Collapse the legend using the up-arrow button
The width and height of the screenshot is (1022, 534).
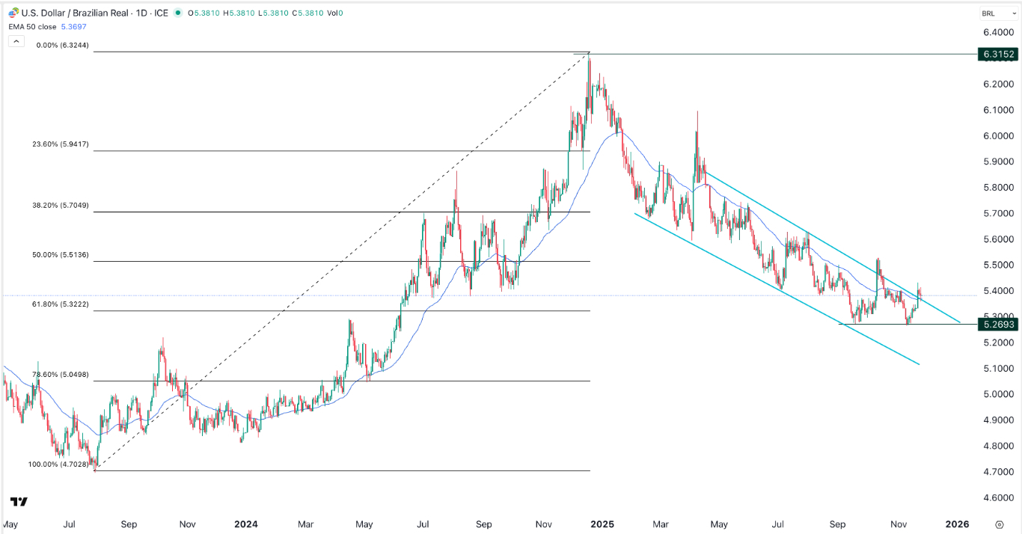[16, 41]
